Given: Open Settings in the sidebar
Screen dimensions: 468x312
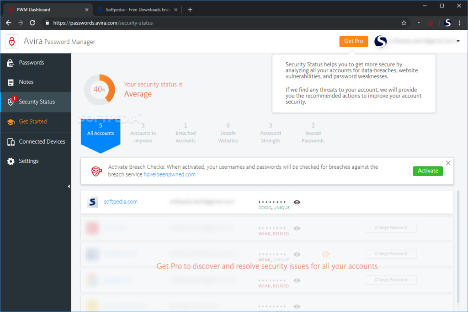Looking at the screenshot, I should click(x=36, y=161).
